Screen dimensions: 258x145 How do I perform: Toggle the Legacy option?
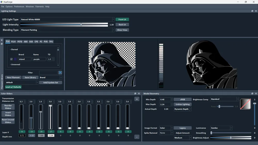(x=183, y=128)
